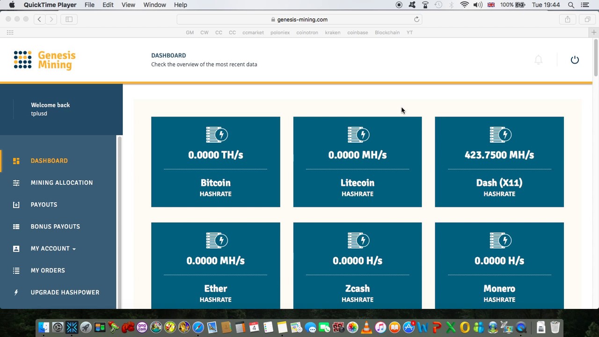Open the coinbase bookmark
This screenshot has height=337, width=599.
[x=358, y=33]
